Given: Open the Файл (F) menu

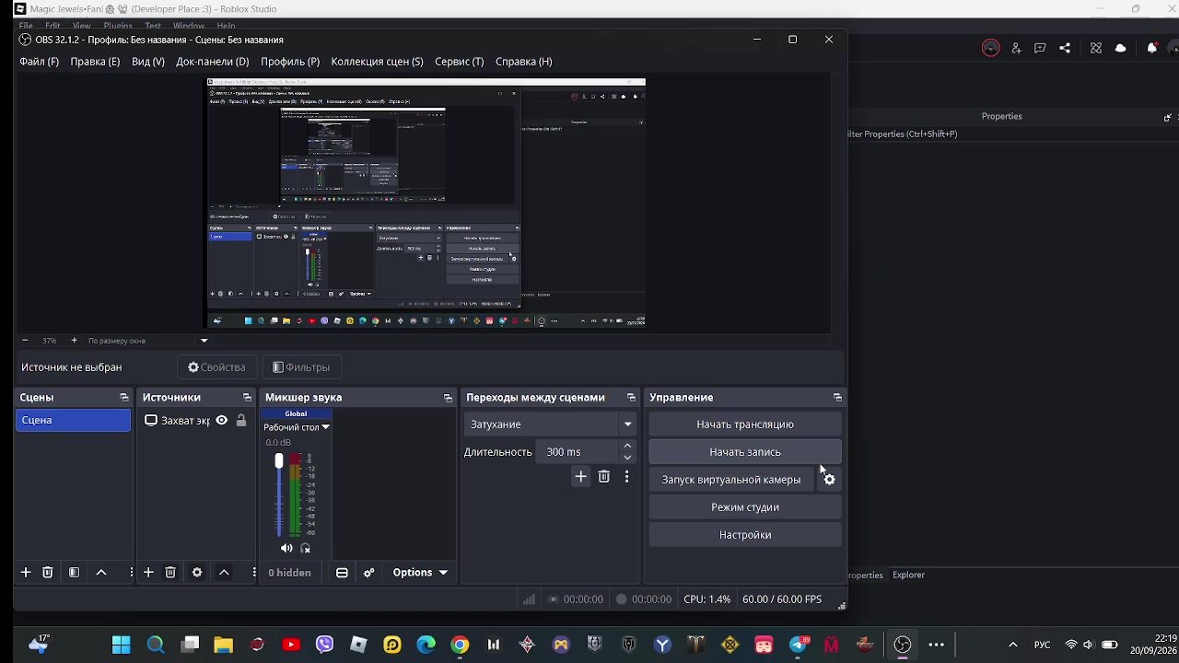Looking at the screenshot, I should coord(39,62).
